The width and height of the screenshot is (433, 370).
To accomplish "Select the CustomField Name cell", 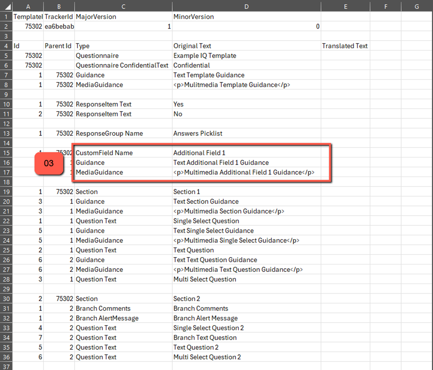I will click(x=123, y=153).
